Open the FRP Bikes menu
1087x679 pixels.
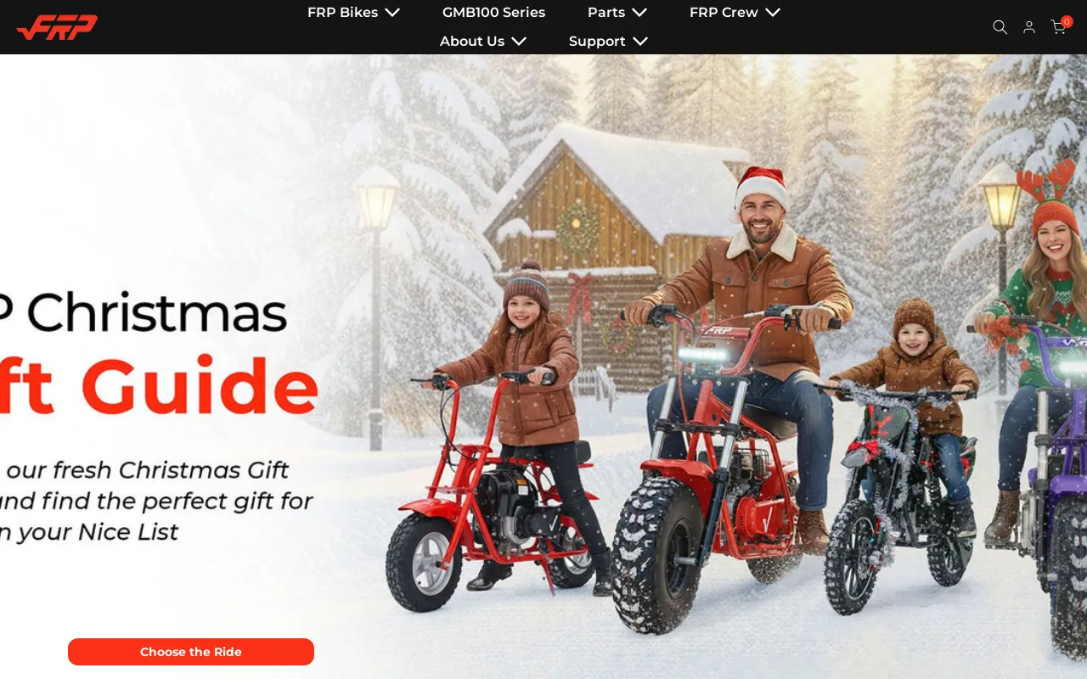[342, 12]
